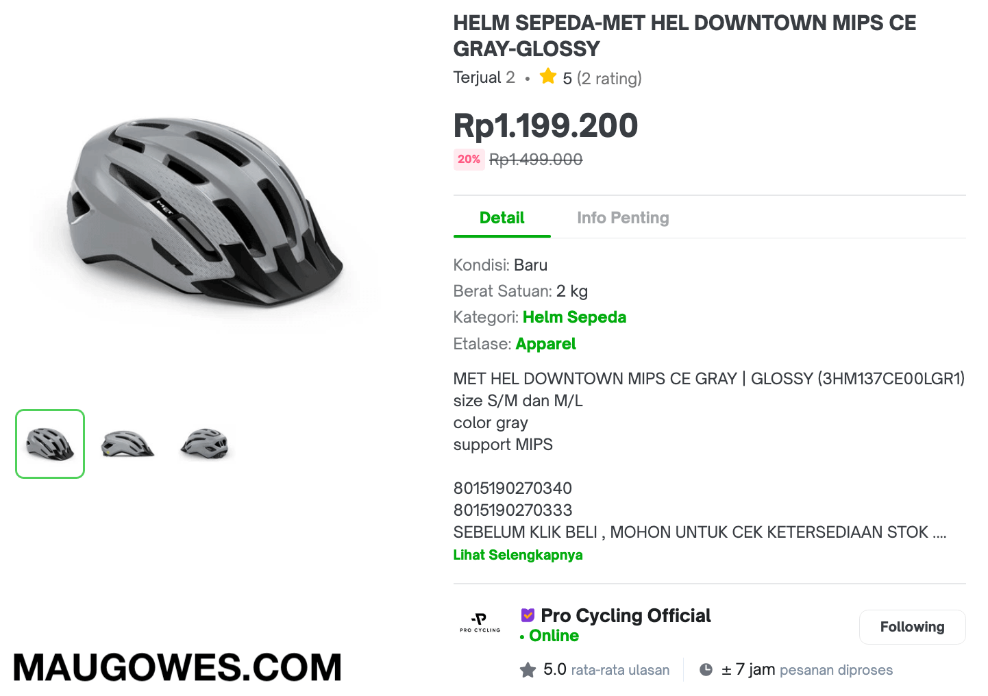
Task: Click the 5 (2 rating) text
Action: 602,78
